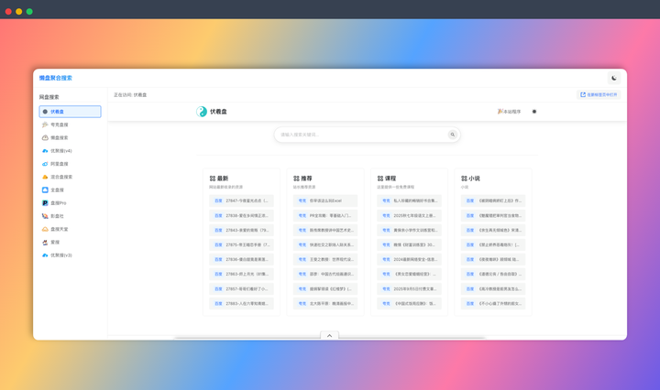This screenshot has height=390, width=660.
Task: Toggle theme dot next to 本站程序
Action: pos(534,112)
